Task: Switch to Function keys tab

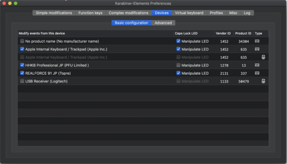Action: tap(91, 13)
